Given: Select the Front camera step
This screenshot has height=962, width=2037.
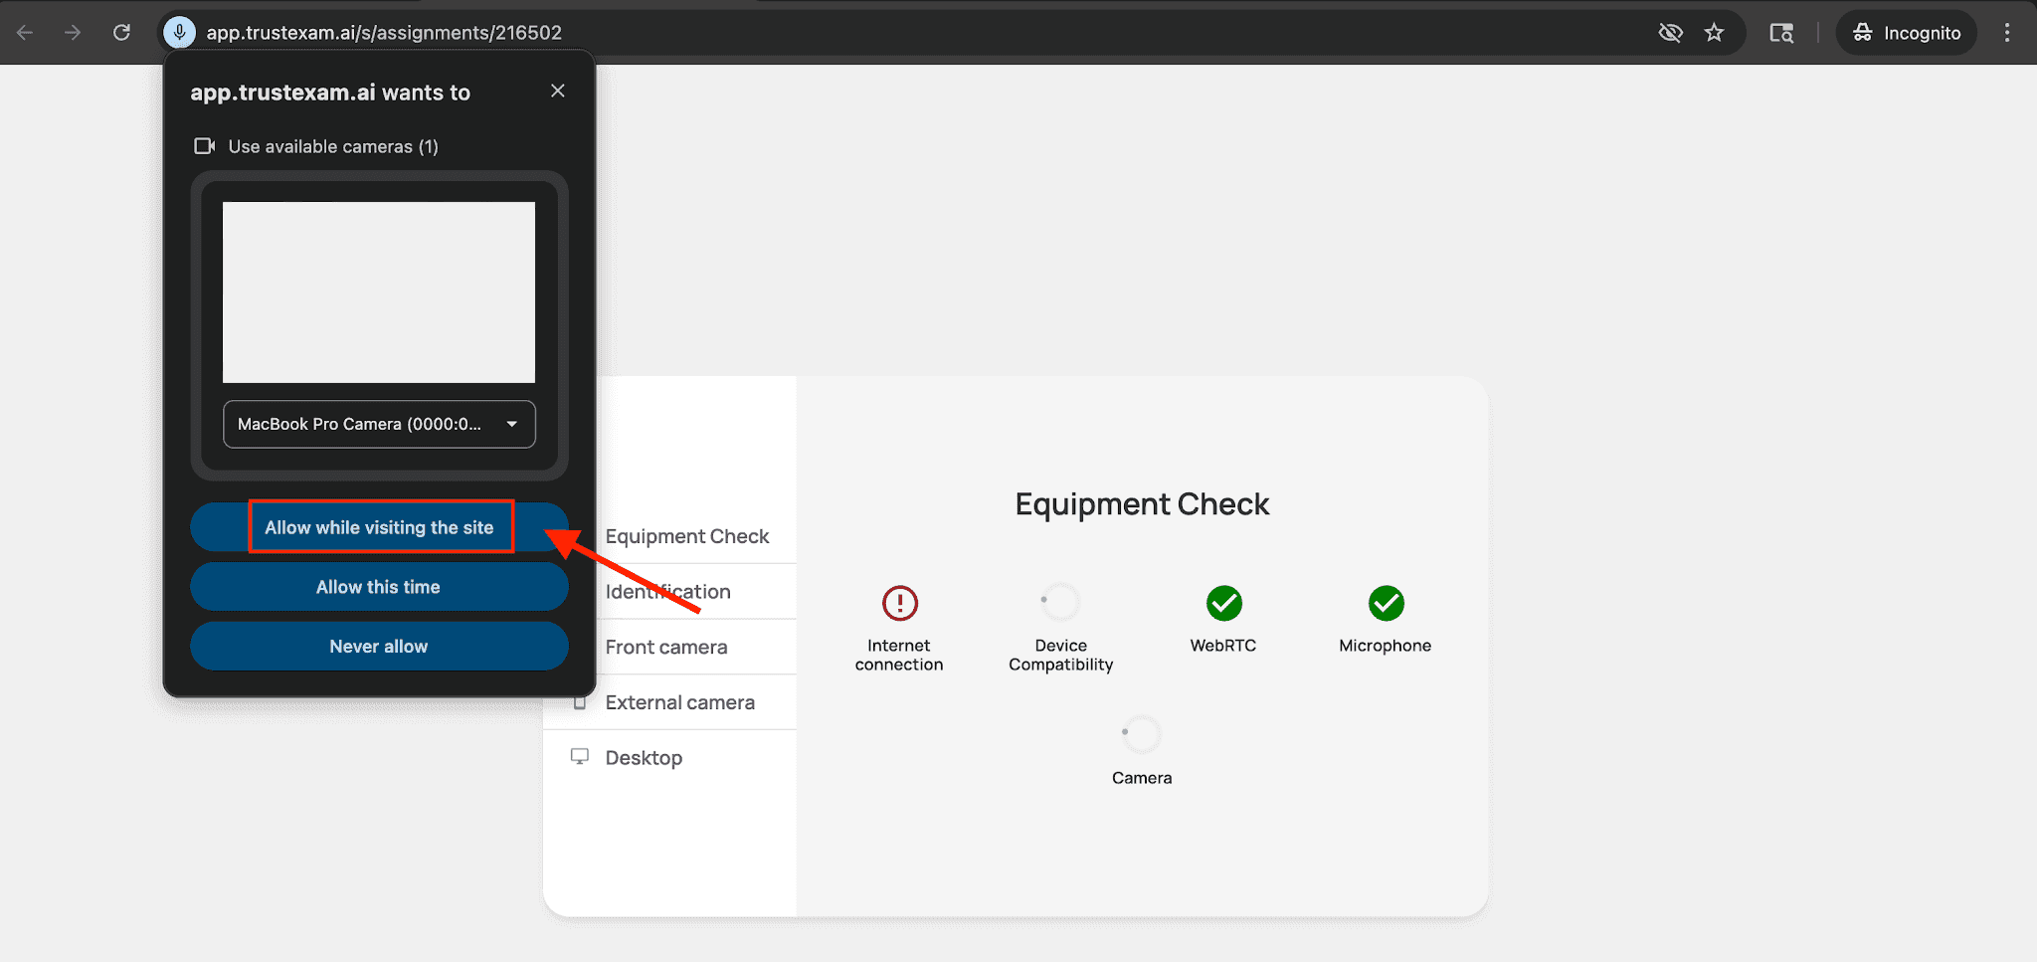Looking at the screenshot, I should [x=666, y=648].
